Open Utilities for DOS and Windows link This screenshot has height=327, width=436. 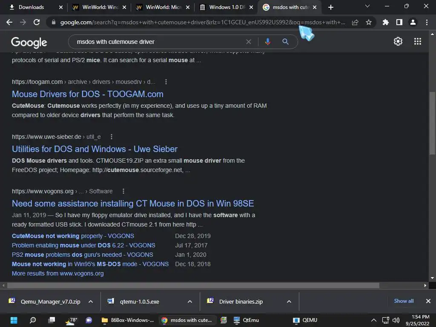(x=95, y=149)
